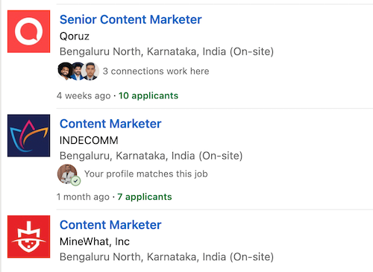Click the green checkmark badge on profile photo
This screenshot has height=272, width=373.
coord(75,181)
